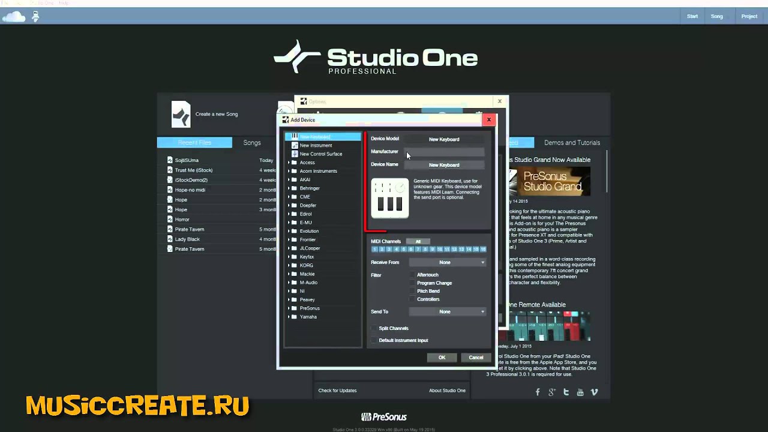Toggle MIDI channel 1
768x432 pixels.
(x=374, y=249)
